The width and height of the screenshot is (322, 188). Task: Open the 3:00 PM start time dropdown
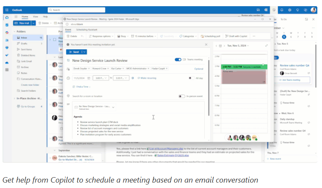pyautogui.click(x=100, y=78)
